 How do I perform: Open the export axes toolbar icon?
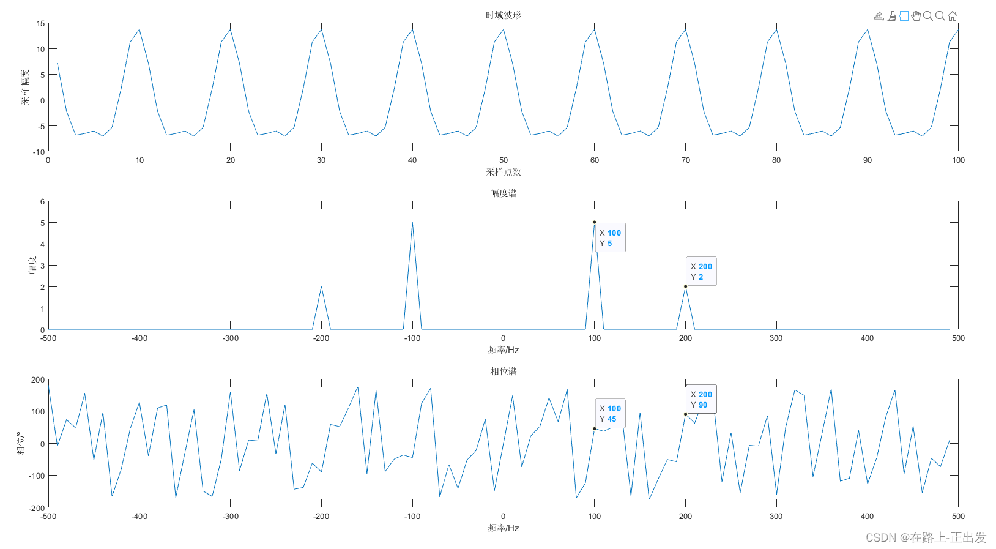(x=879, y=17)
